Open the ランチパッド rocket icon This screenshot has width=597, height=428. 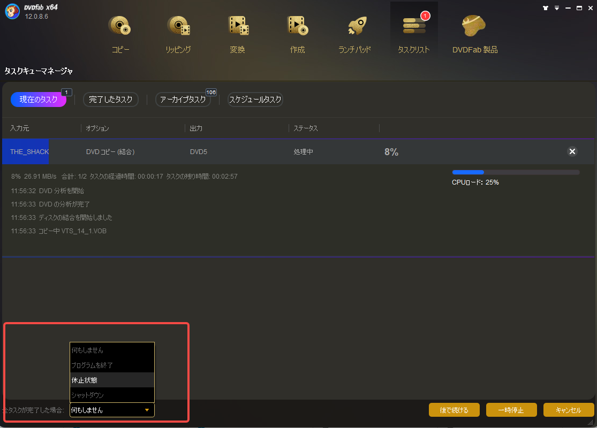pos(357,26)
